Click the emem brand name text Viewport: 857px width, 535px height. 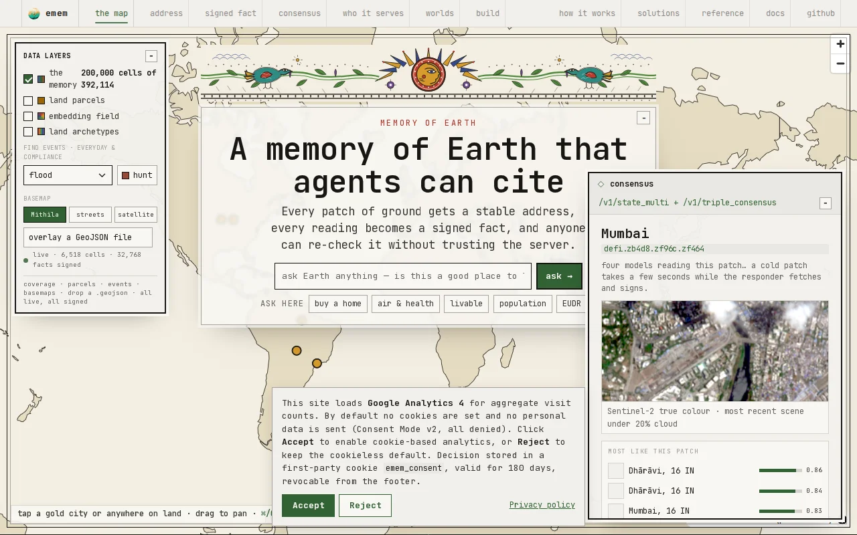pos(56,13)
